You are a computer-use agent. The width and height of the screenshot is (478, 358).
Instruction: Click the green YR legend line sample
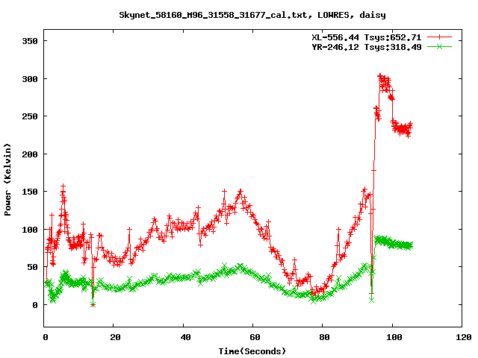click(x=439, y=46)
